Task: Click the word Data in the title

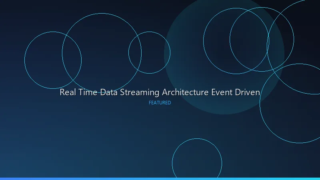Action: pyautogui.click(x=108, y=92)
